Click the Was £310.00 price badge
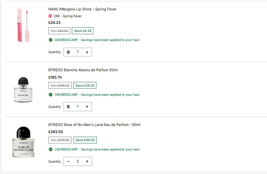267x174 pixels. click(60, 140)
